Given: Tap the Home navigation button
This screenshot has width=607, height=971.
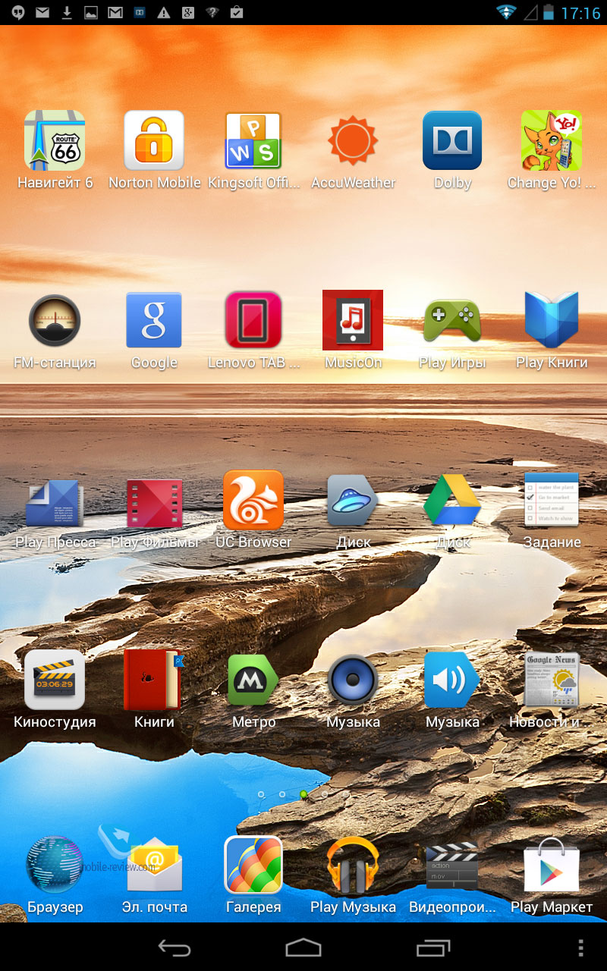Looking at the screenshot, I should click(x=303, y=947).
